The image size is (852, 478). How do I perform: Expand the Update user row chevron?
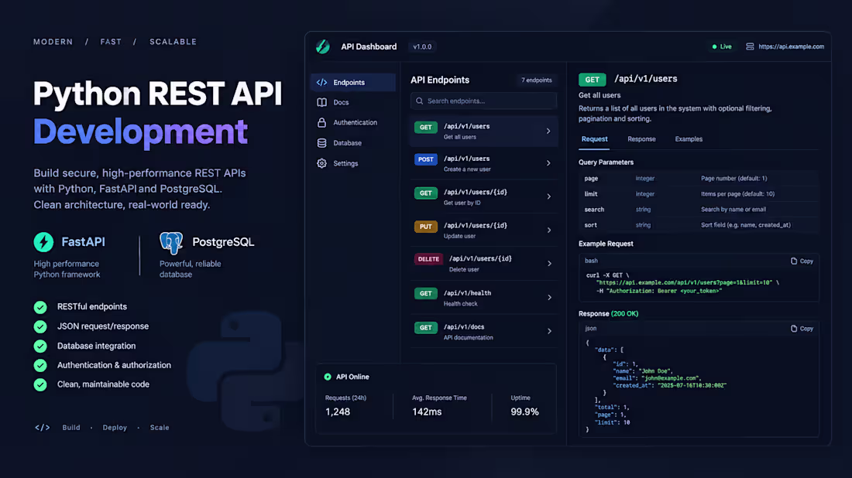coord(549,230)
